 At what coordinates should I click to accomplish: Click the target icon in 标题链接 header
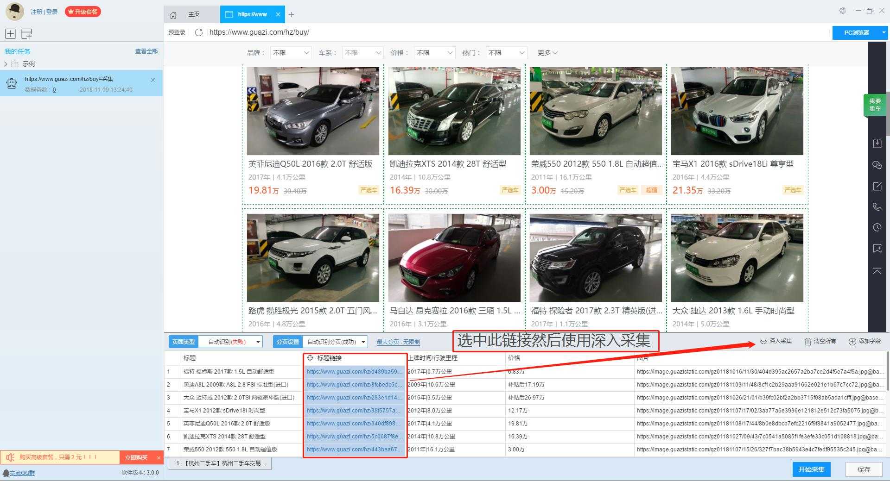[x=310, y=358]
